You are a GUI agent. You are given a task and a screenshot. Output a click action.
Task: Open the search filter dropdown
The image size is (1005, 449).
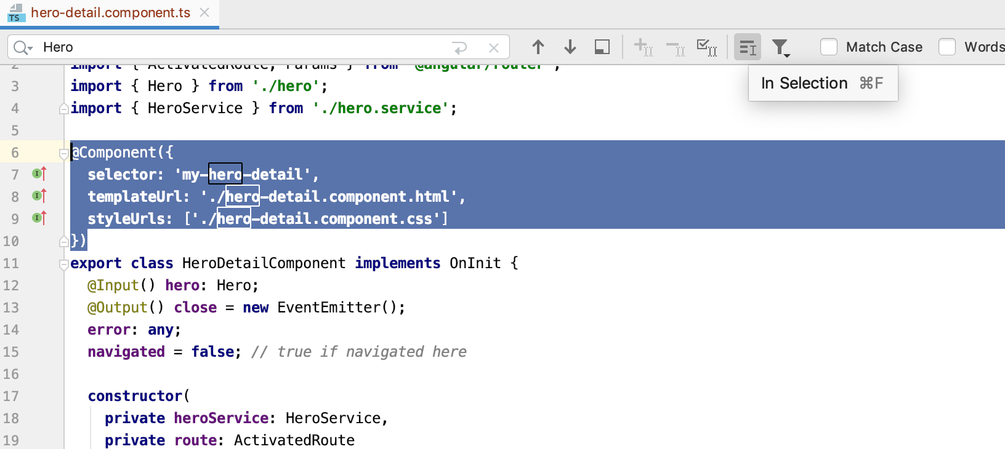click(x=781, y=48)
